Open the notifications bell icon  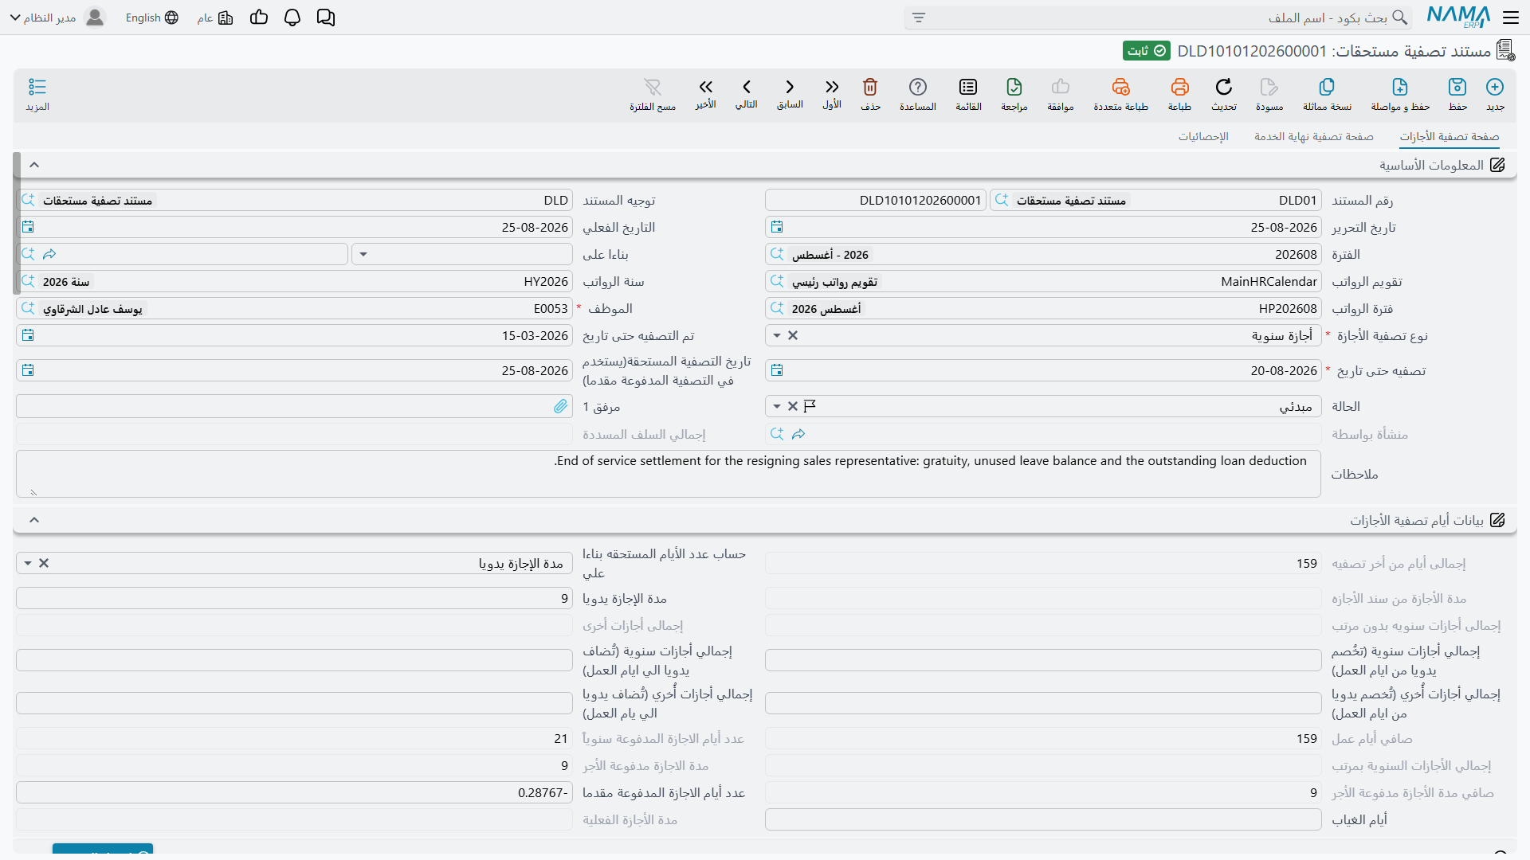click(292, 18)
